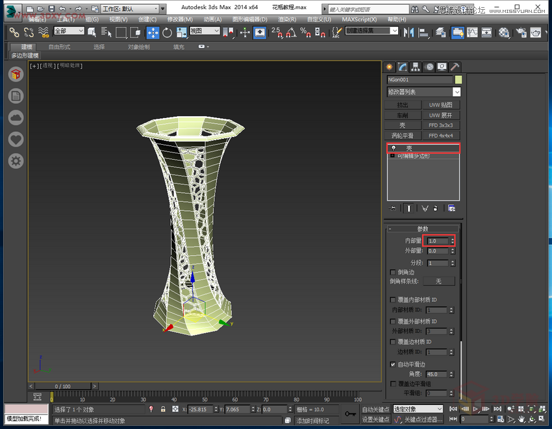Enable 覆盖外部材质 ID checkbox

coord(393,321)
